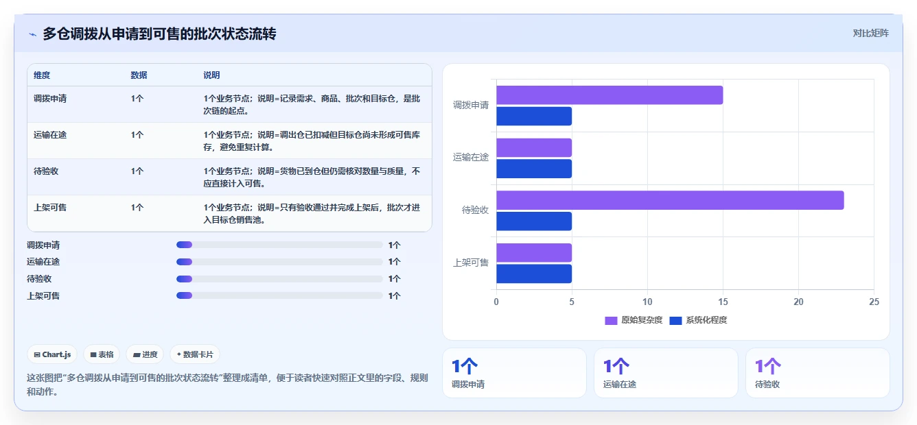Click the 调拨申请 progress row label
The image size is (917, 425).
43,245
